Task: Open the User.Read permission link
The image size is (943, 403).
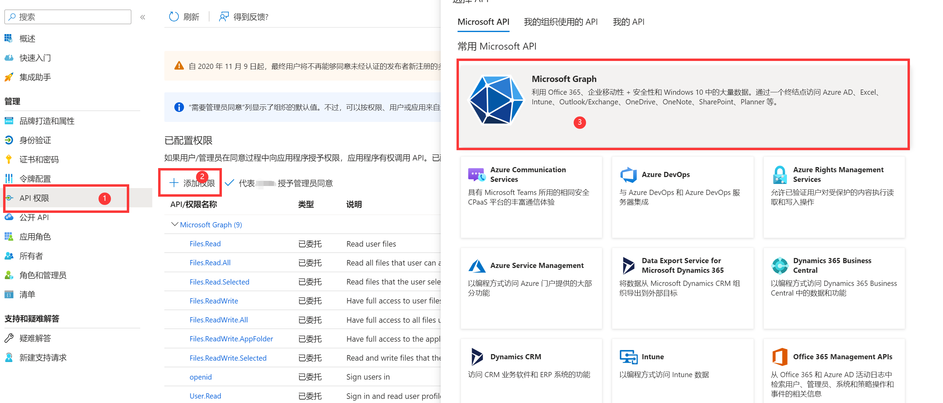Action: [x=205, y=396]
